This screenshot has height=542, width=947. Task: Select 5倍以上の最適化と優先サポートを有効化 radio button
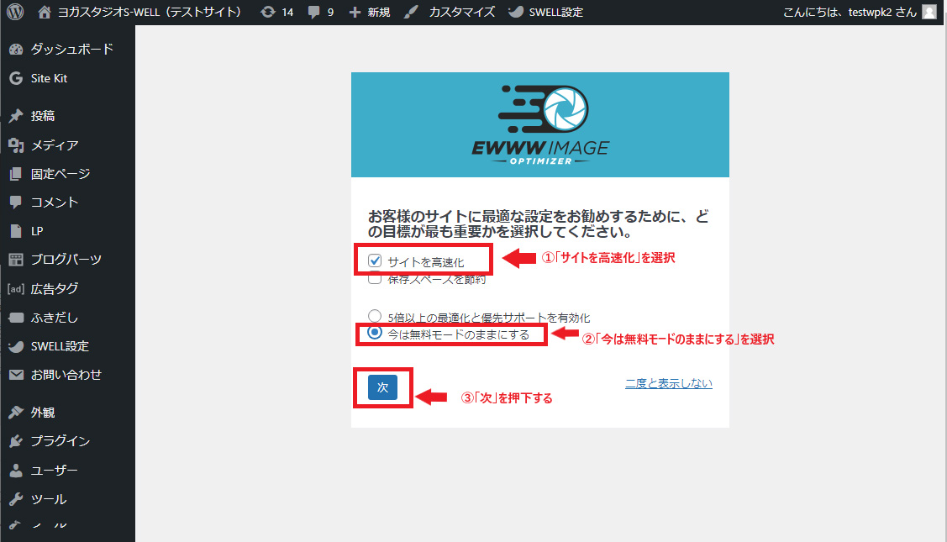(375, 315)
